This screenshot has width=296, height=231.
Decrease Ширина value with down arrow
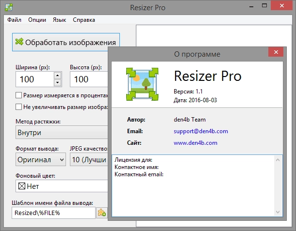coord(58,82)
